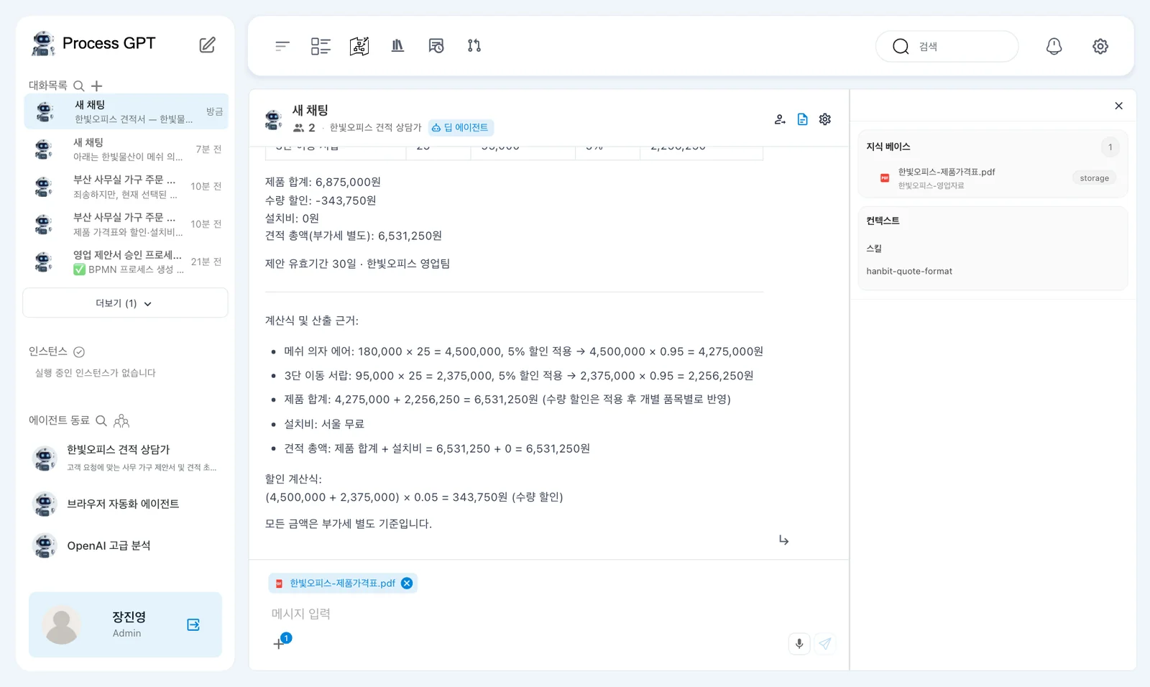
Task: Search agent colleagues with magnifier
Action: tap(101, 420)
